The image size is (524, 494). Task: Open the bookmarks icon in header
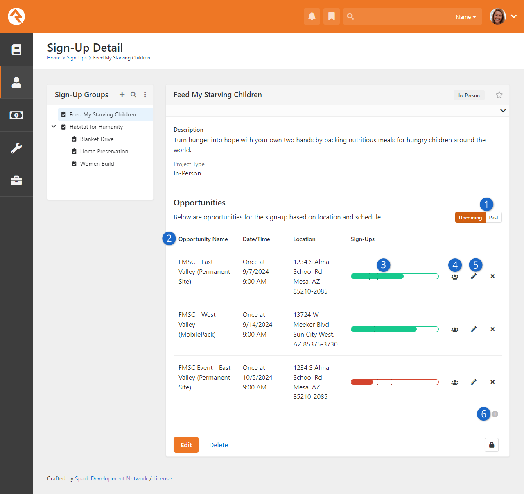[x=332, y=16]
